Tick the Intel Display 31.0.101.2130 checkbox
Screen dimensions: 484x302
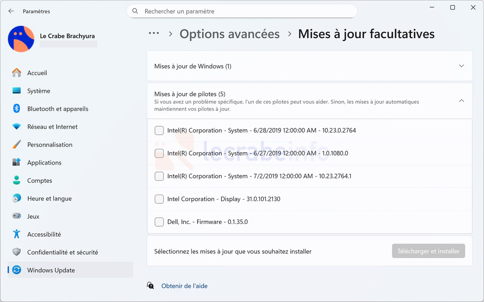click(159, 199)
